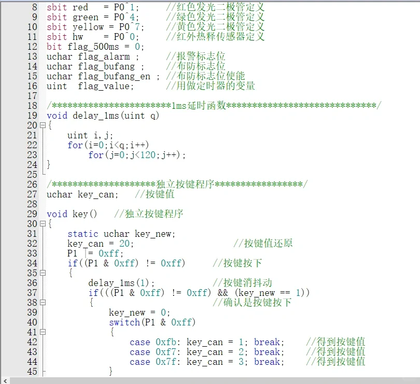Click the '//确认是按键按下' comment
420x384 pixels.
click(x=252, y=303)
